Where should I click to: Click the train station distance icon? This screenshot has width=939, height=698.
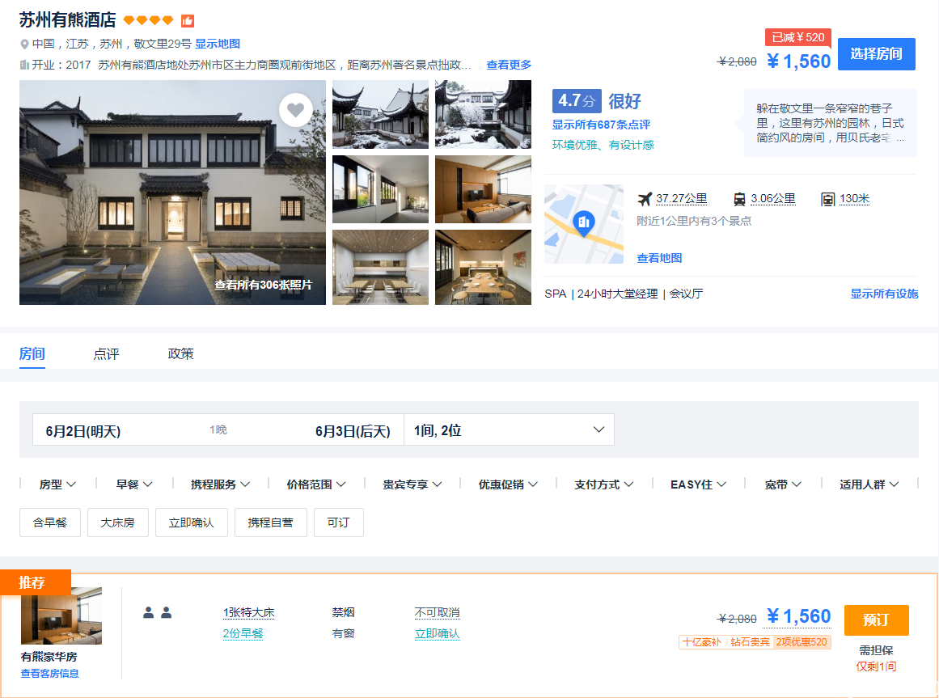pos(739,199)
